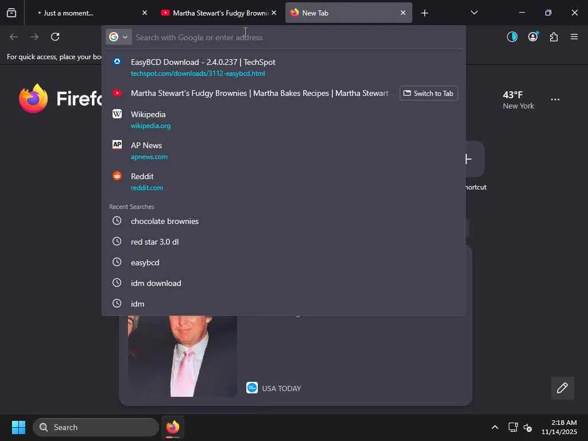Screen dimensions: 588x441
Task: Open the New York weather widget
Action: tap(519, 100)
